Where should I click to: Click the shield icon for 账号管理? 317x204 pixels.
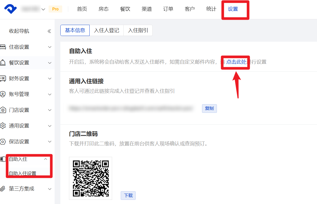point(3,94)
